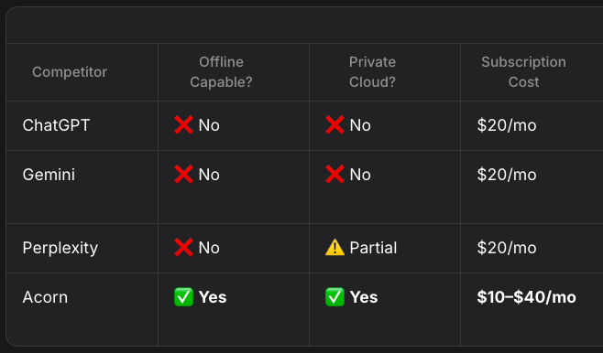The image size is (603, 353).
Task: Click the Acorn competitor name
Action: coord(45,297)
